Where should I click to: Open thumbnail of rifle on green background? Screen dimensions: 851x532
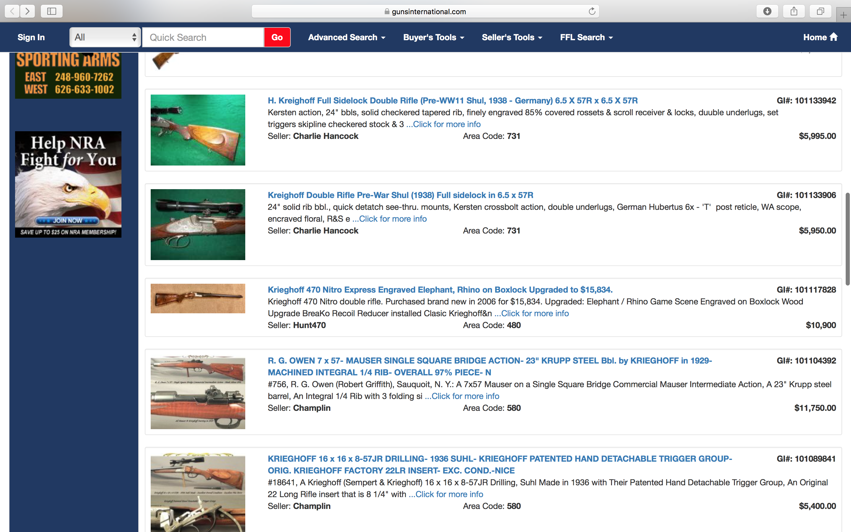[198, 130]
